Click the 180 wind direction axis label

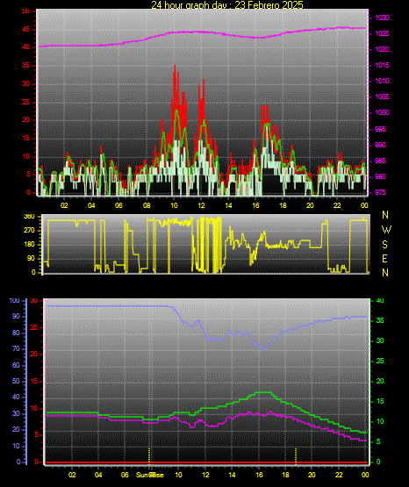tap(29, 245)
